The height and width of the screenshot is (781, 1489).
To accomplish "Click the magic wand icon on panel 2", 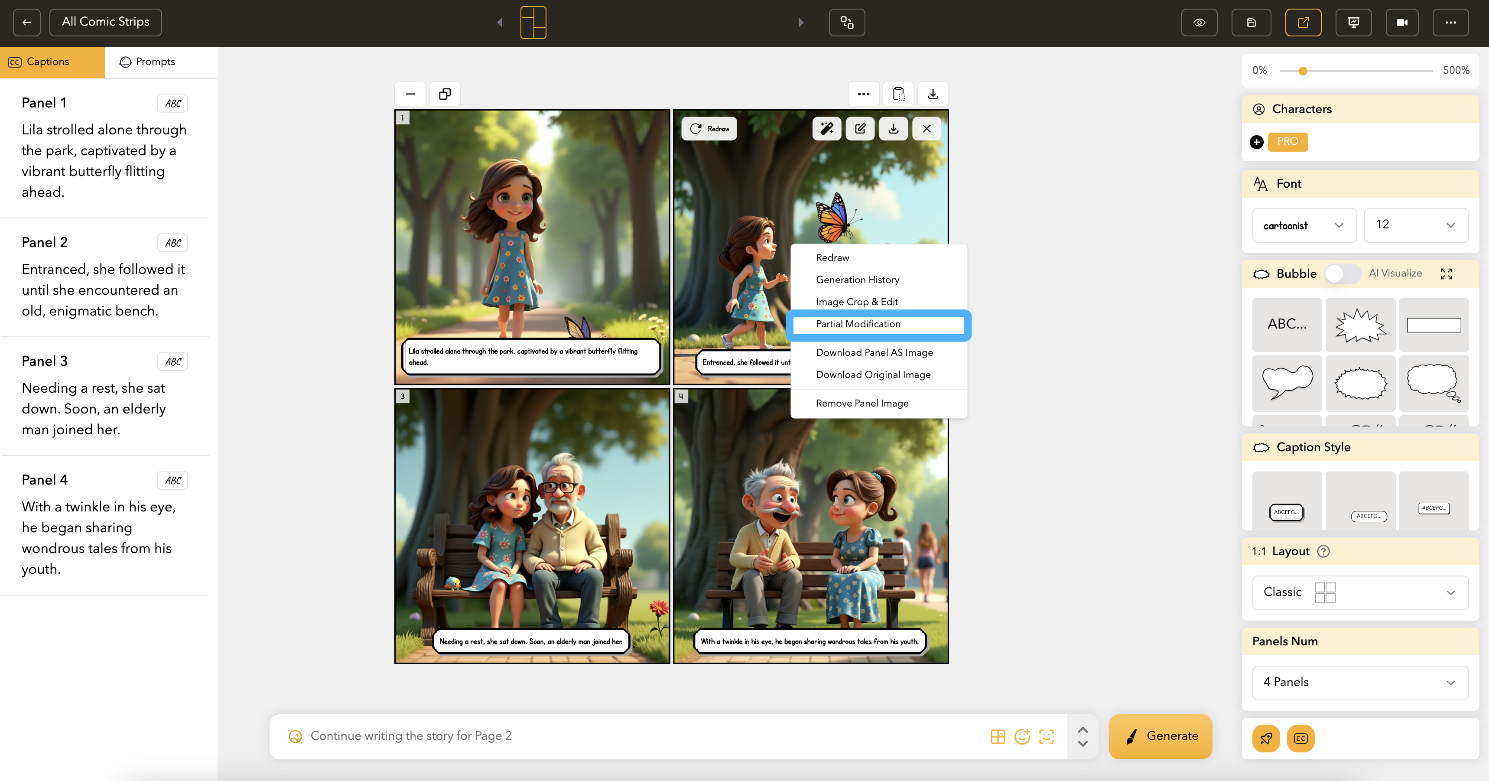I will [826, 128].
